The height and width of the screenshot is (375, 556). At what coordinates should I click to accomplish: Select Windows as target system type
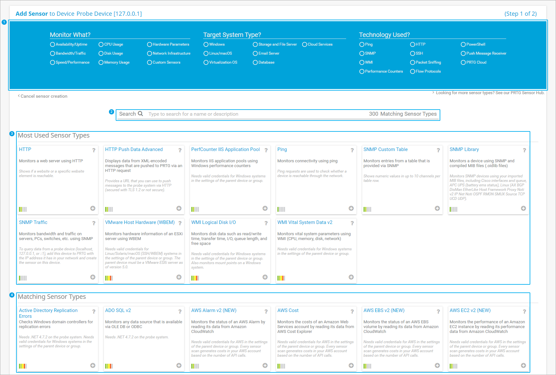click(x=206, y=45)
